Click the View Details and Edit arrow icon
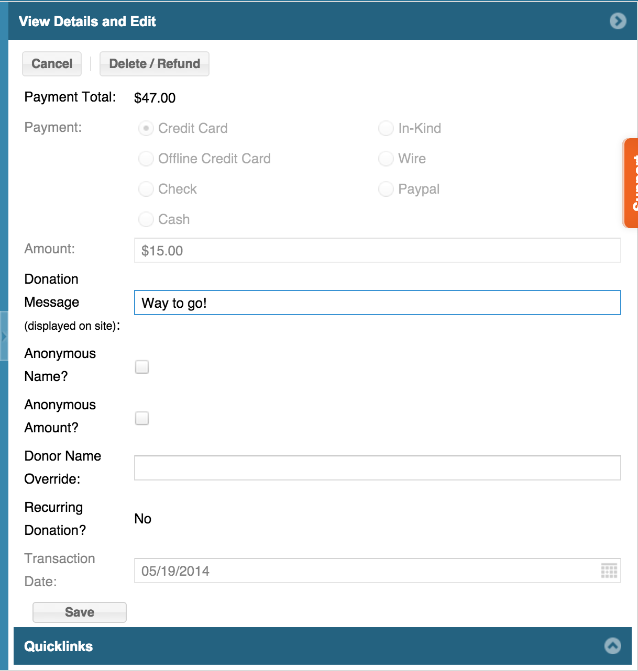 pos(618,21)
